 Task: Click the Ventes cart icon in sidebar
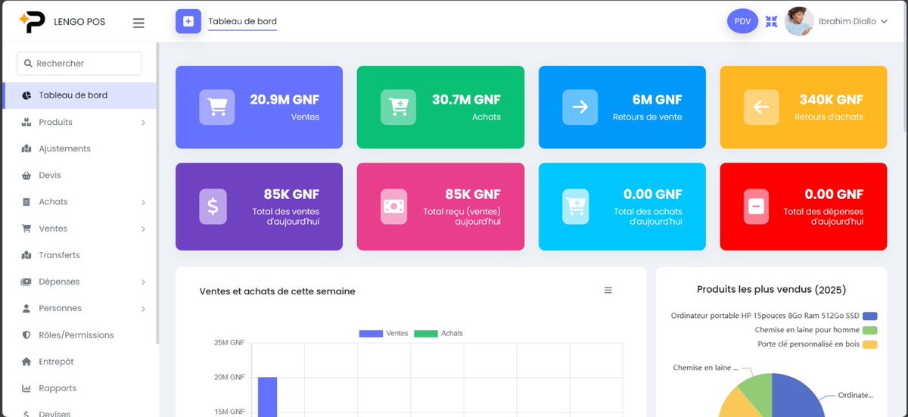coord(26,229)
